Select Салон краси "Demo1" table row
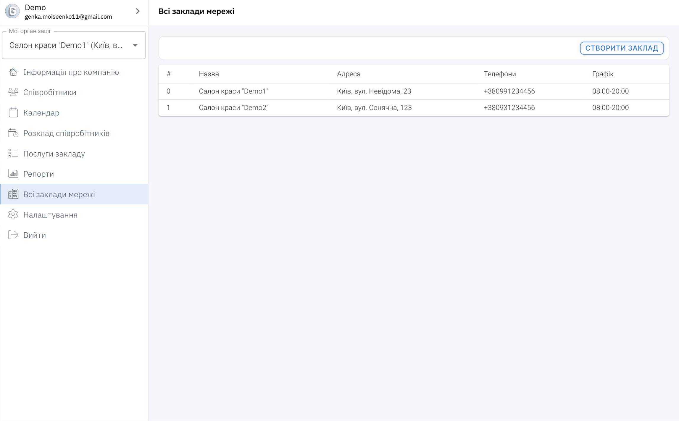This screenshot has width=679, height=421. coord(233,91)
